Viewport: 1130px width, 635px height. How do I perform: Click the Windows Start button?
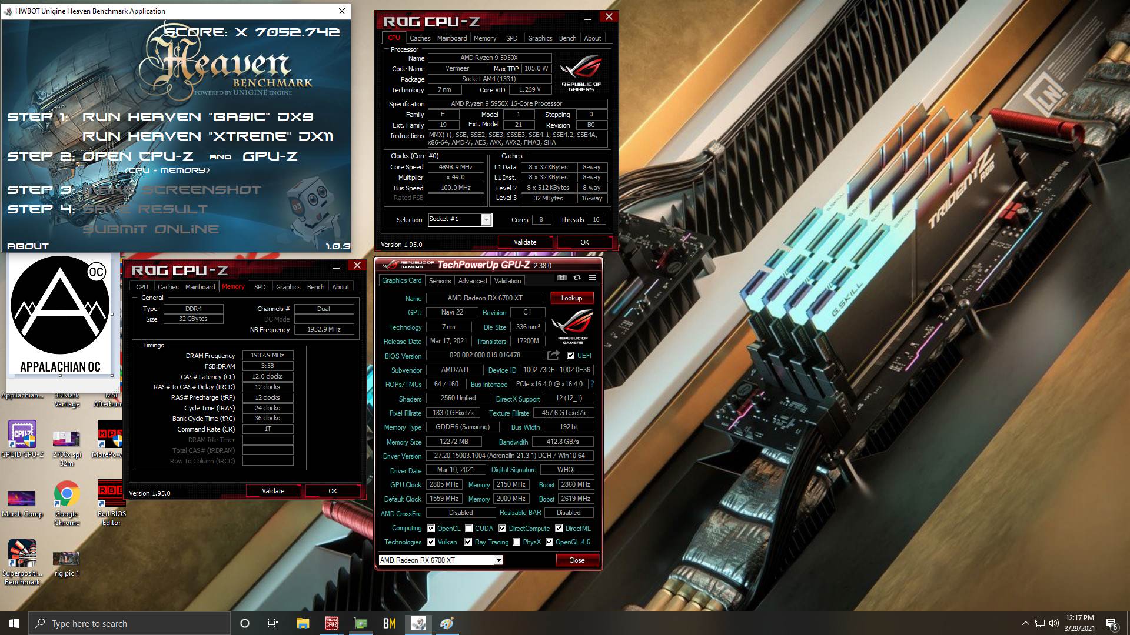pyautogui.click(x=14, y=623)
